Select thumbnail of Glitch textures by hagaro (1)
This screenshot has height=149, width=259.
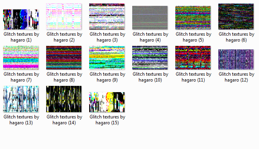[21, 19]
